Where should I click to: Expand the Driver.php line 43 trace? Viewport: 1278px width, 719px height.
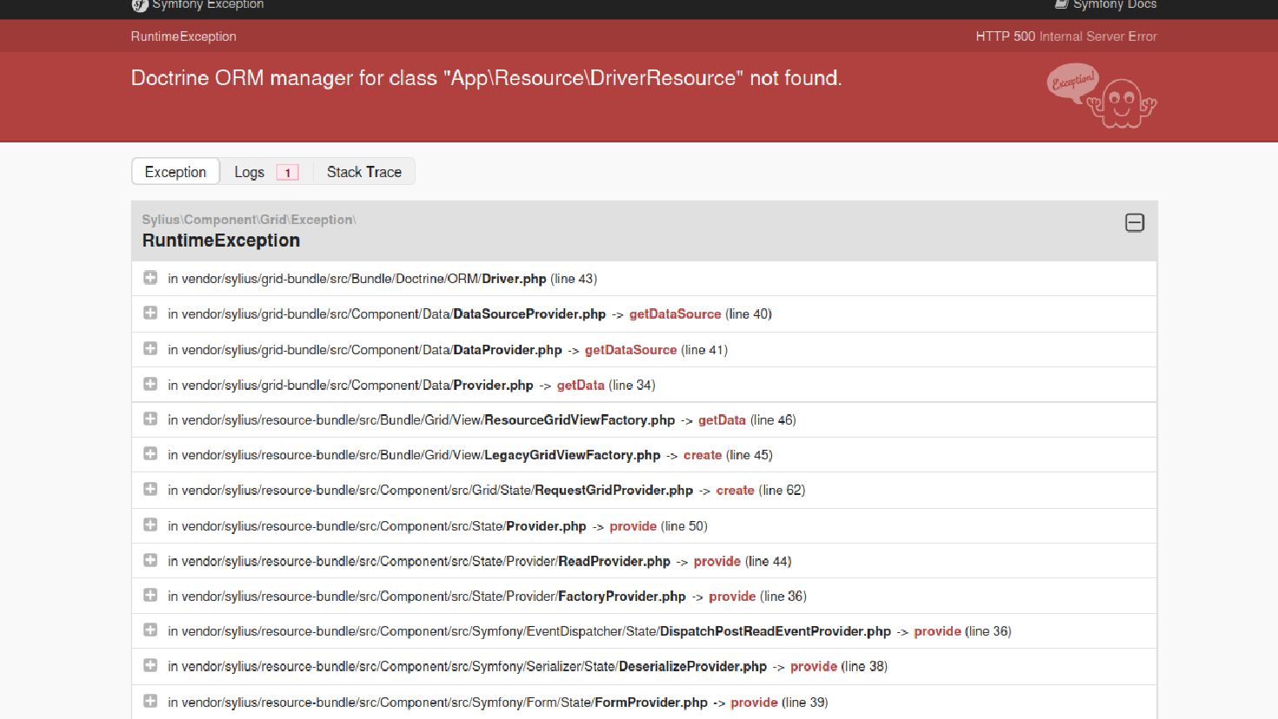(x=150, y=278)
